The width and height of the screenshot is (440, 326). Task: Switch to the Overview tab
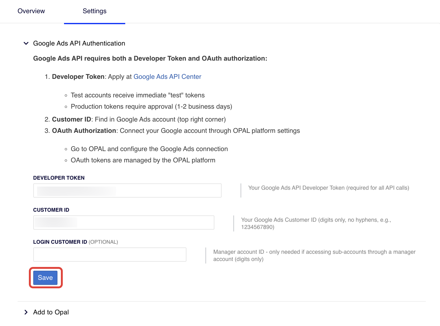click(x=31, y=11)
